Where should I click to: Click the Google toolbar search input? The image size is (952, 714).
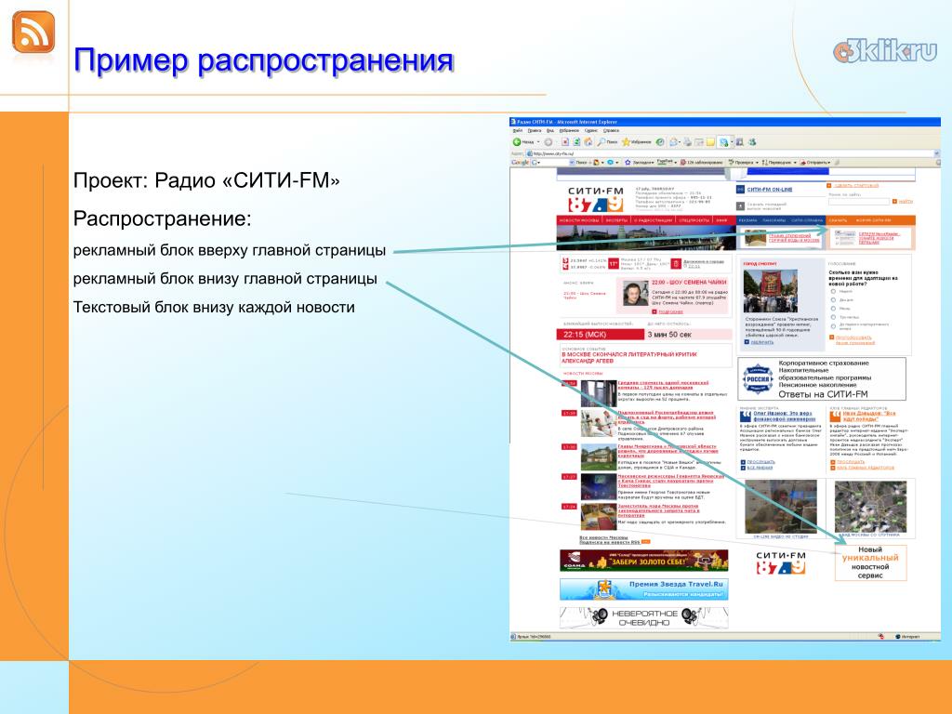[552, 163]
